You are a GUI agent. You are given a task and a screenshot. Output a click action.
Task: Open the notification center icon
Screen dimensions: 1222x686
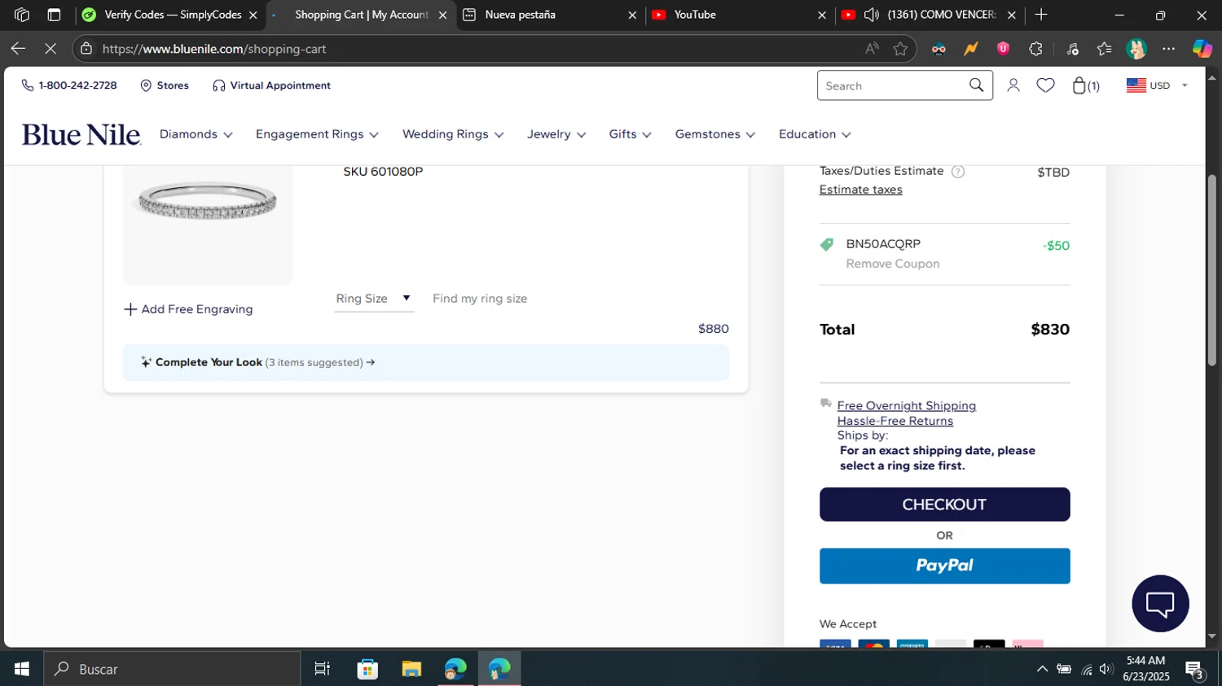1195,669
